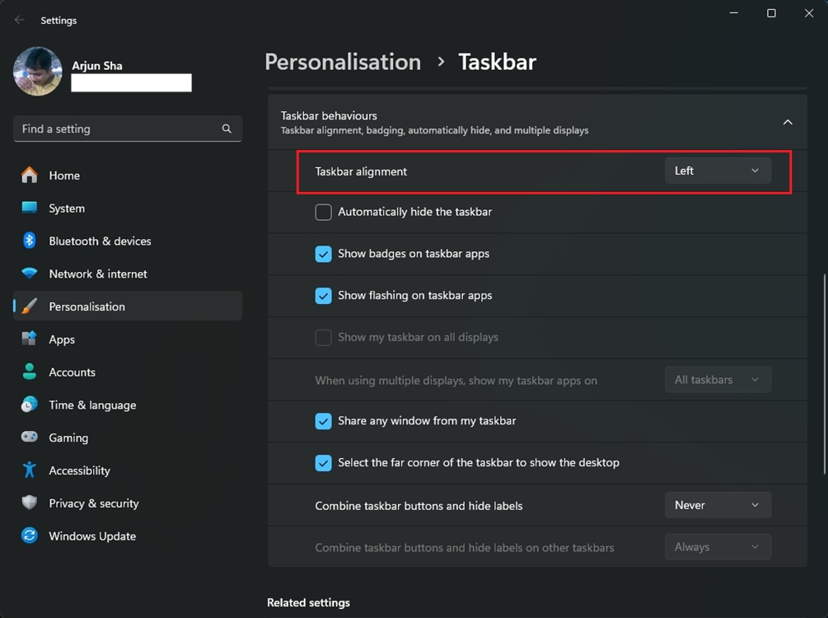Disable Show badges on taskbar apps
Image resolution: width=828 pixels, height=618 pixels.
click(323, 254)
